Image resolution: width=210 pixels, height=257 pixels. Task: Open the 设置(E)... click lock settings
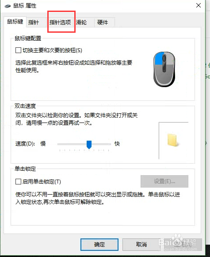click(x=164, y=181)
